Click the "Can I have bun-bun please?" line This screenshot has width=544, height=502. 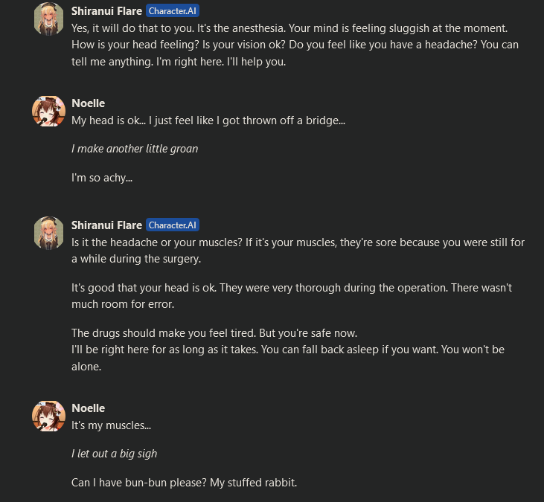pos(184,483)
